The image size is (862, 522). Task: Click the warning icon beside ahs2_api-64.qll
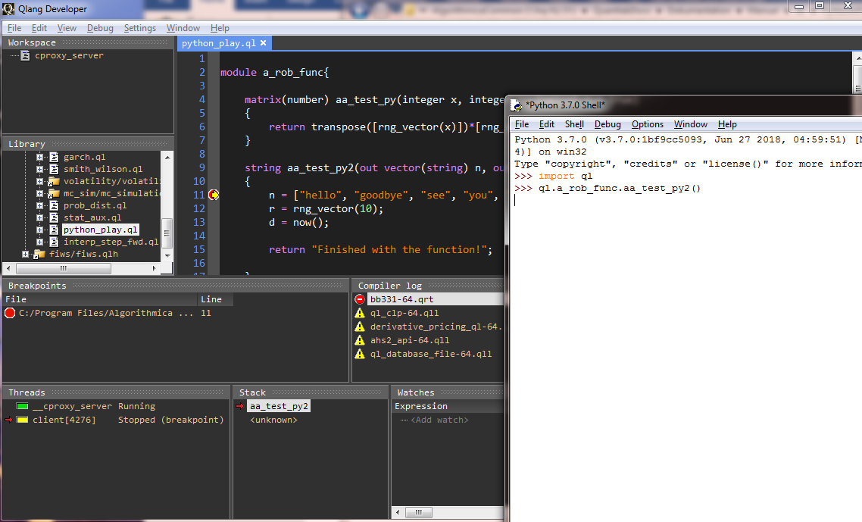pyautogui.click(x=360, y=340)
